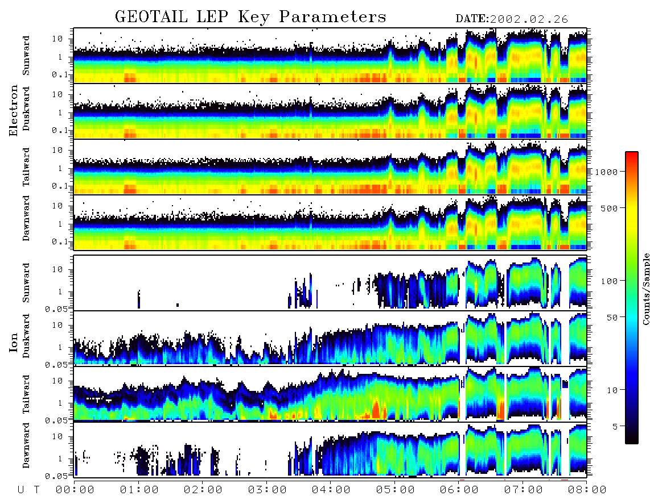Open the Ion Sunward spectrogram panel

point(330,283)
